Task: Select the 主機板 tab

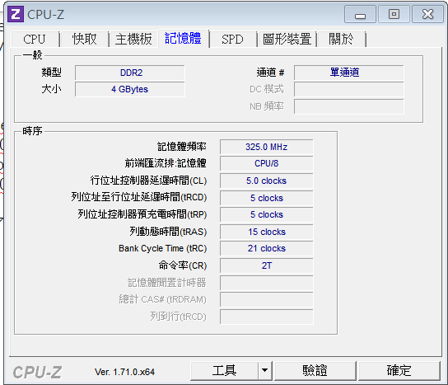Action: coord(133,39)
